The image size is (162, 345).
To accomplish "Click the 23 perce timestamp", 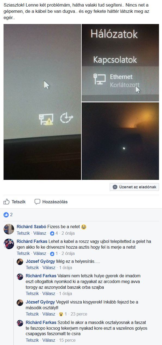I will tap(79, 314).
